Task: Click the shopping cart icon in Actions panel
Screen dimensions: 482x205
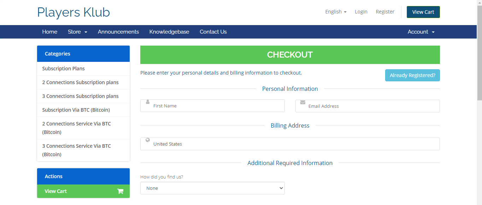Action: pyautogui.click(x=120, y=191)
